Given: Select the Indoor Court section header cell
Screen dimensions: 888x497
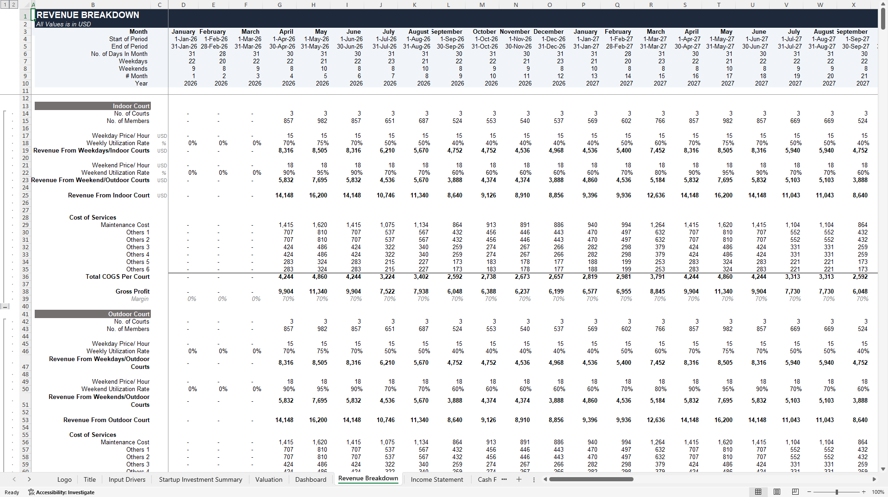Looking at the screenshot, I should pos(93,106).
